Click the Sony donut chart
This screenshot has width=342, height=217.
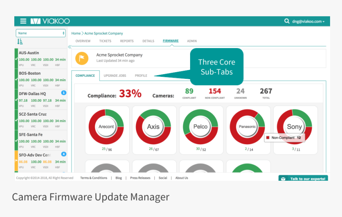294,127
